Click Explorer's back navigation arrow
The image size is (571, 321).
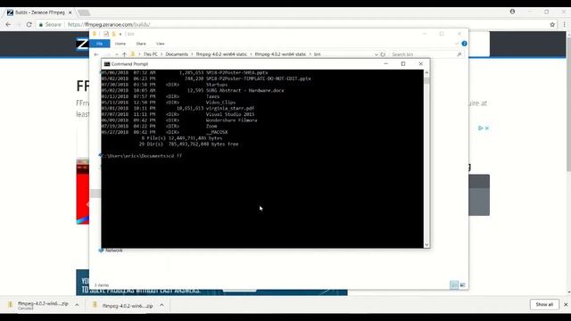pos(96,54)
